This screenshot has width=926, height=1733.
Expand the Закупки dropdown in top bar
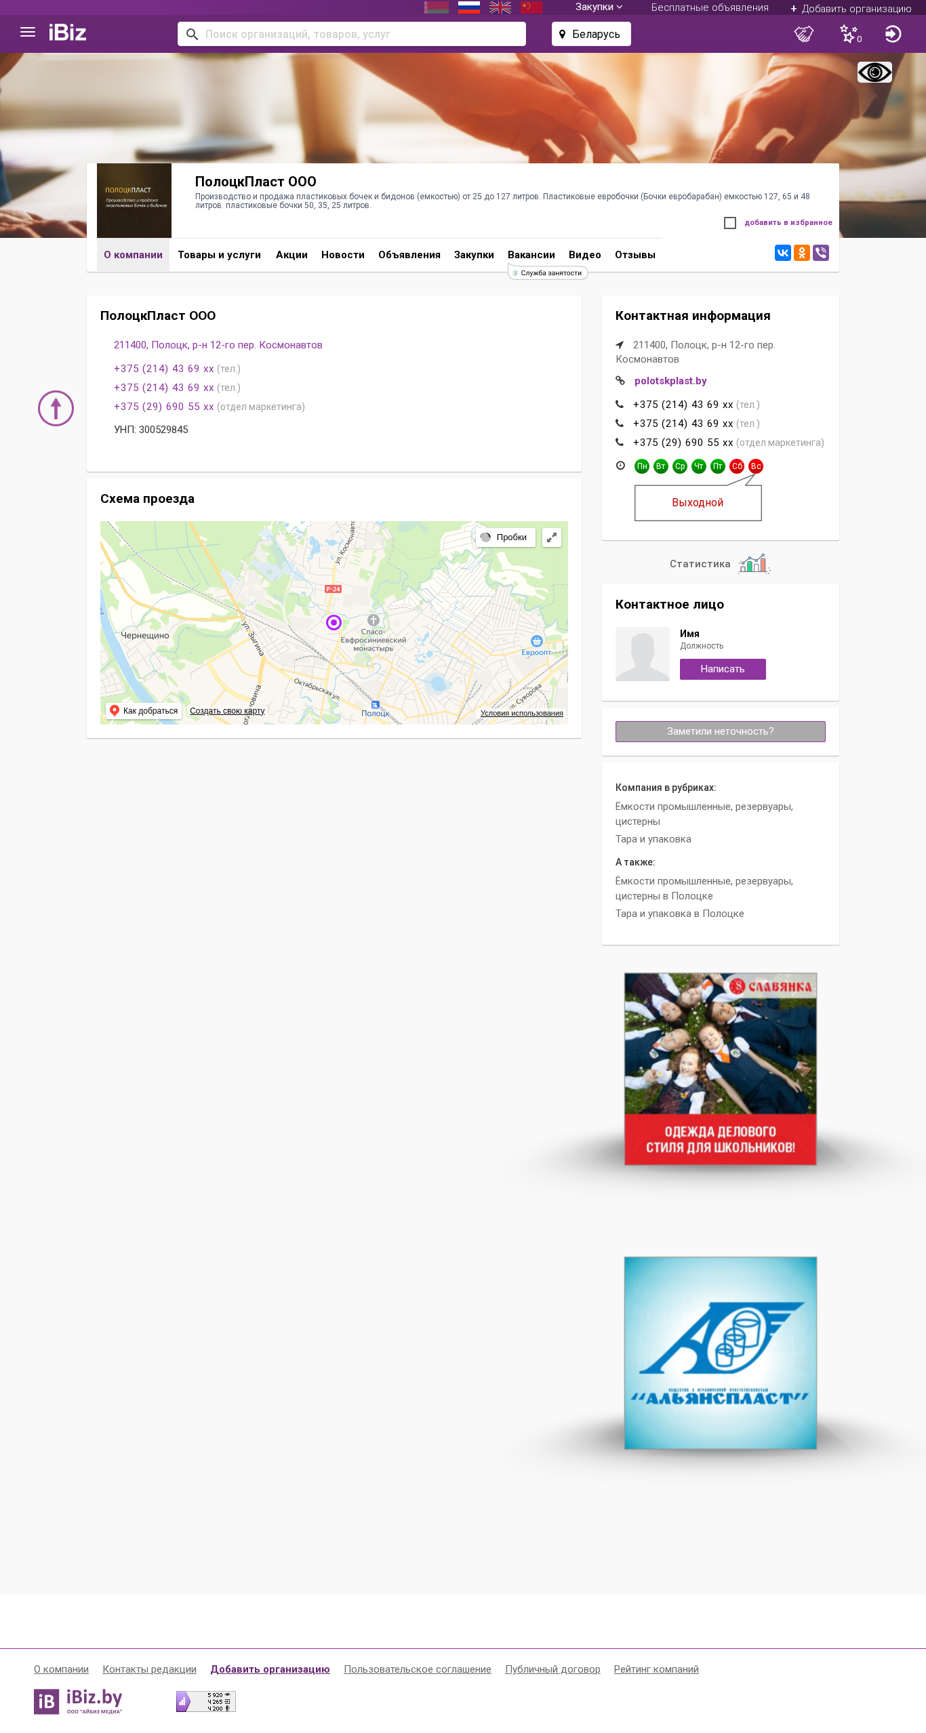pos(599,7)
